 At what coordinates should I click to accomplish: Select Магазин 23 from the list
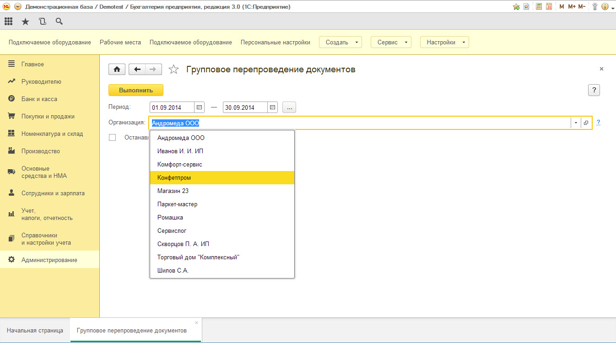[222, 191]
